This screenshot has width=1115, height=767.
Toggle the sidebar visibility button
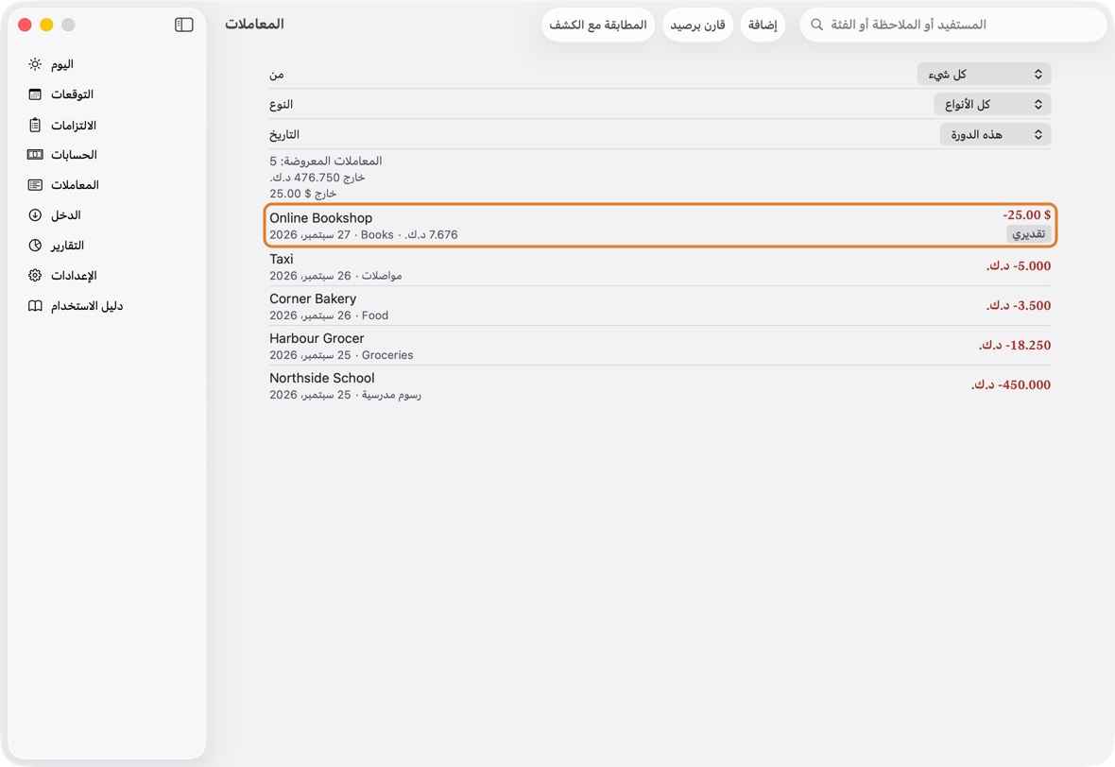(x=183, y=25)
